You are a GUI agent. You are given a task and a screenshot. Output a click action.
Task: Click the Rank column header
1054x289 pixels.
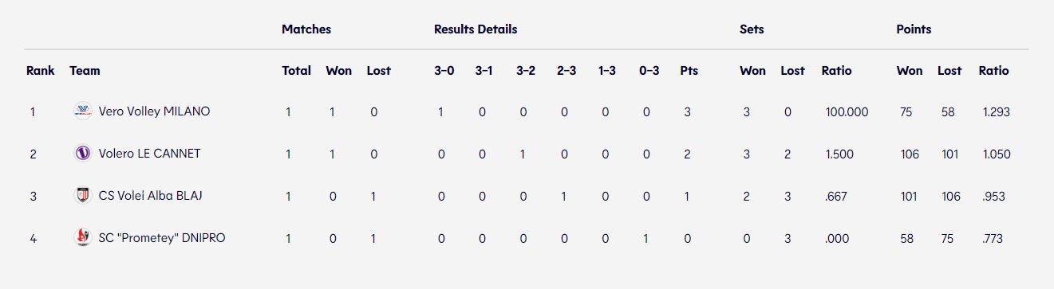[41, 71]
